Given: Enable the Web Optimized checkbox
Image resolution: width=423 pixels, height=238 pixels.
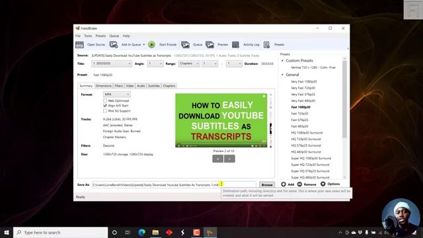Looking at the screenshot, I should tap(105, 100).
